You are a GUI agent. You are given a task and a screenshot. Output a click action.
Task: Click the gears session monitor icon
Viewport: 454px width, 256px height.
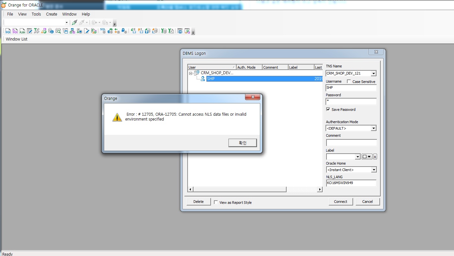(x=110, y=31)
